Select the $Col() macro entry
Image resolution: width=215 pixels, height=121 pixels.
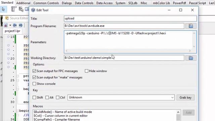[x=60, y=116]
